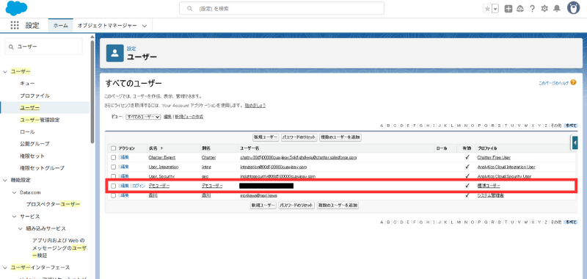Click the sidebar vertical scrollbar

(92, 92)
